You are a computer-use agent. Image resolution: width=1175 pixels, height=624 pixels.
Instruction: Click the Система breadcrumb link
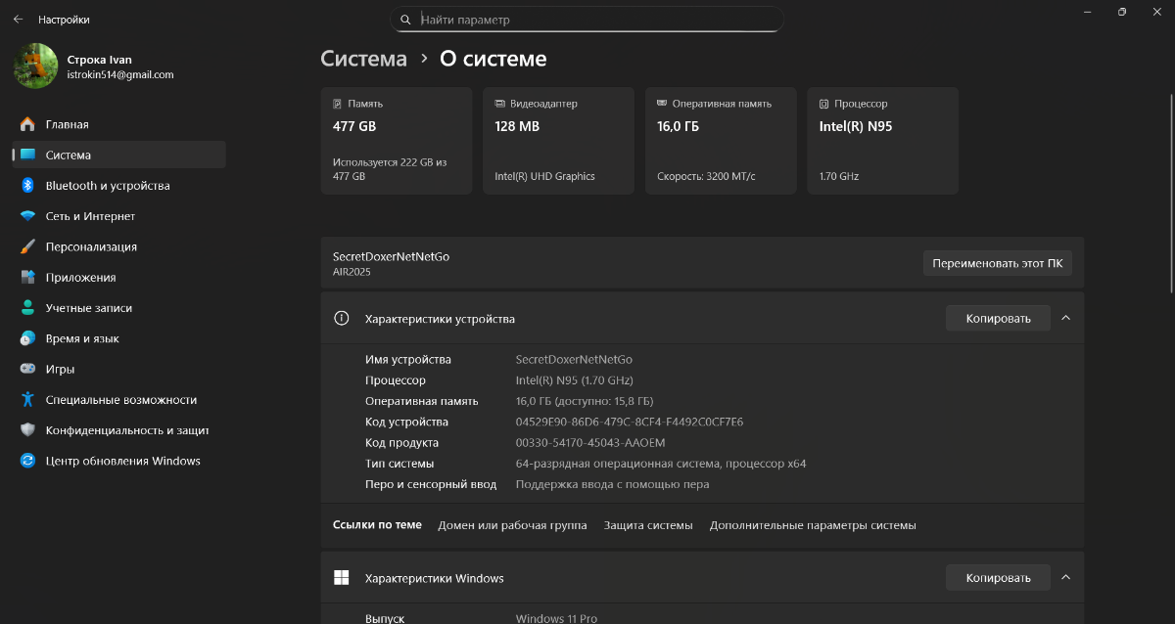[x=363, y=59]
